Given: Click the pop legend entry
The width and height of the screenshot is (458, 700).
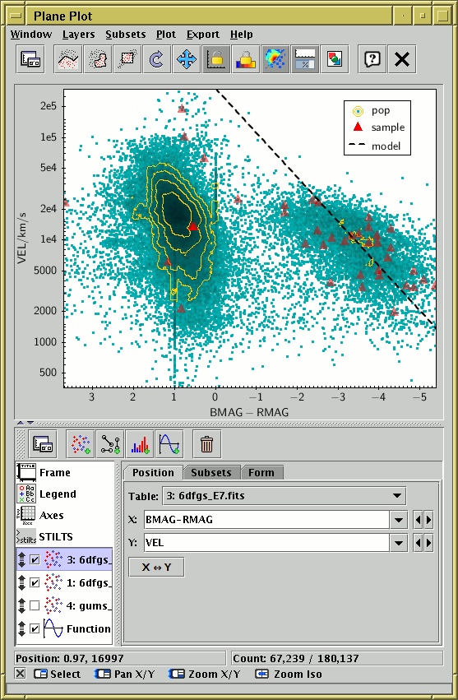Looking at the screenshot, I should pyautogui.click(x=372, y=111).
